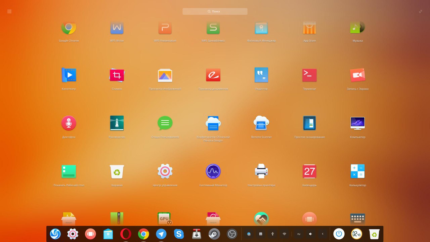The width and height of the screenshot is (430, 242).
Task: Open WPS Spreadsheets
Action: [x=213, y=28]
